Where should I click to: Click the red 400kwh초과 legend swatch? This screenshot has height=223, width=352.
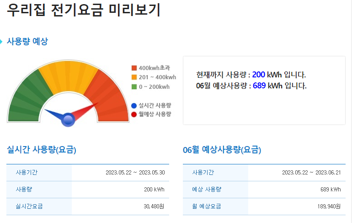134,68
